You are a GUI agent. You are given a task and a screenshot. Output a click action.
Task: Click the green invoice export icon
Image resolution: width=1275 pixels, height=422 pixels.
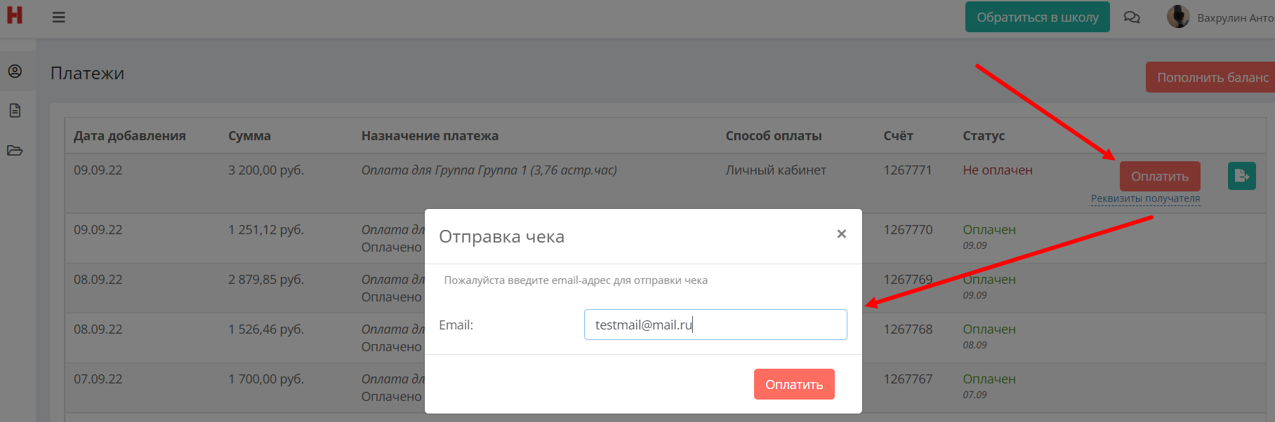[1241, 176]
